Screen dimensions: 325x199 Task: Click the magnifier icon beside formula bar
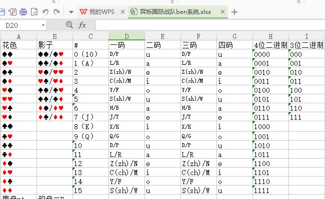[69, 25]
